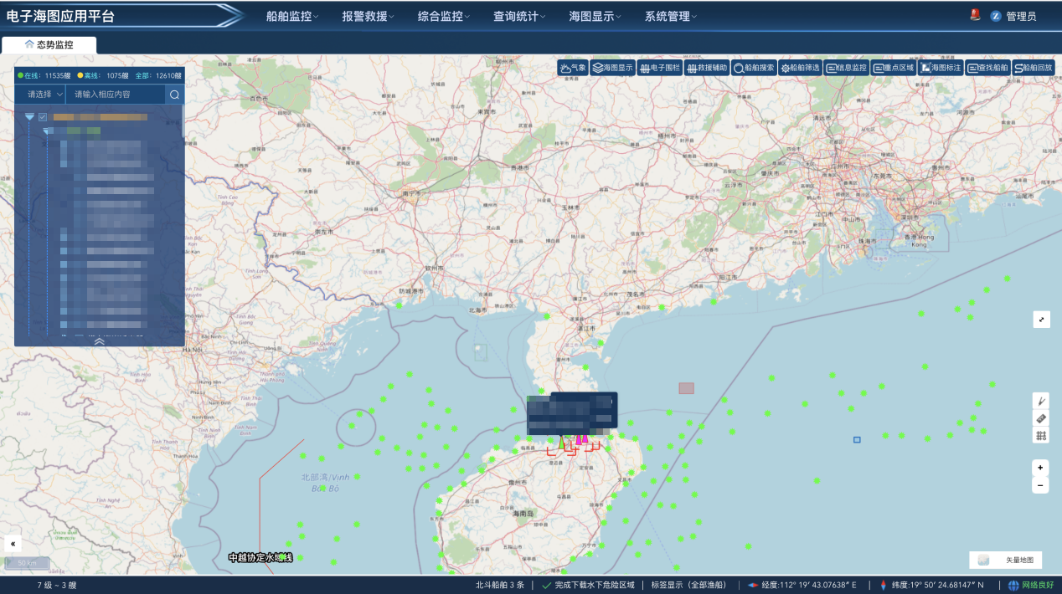The height and width of the screenshot is (594, 1062).
Task: Open the 综合监控 menu
Action: [444, 16]
